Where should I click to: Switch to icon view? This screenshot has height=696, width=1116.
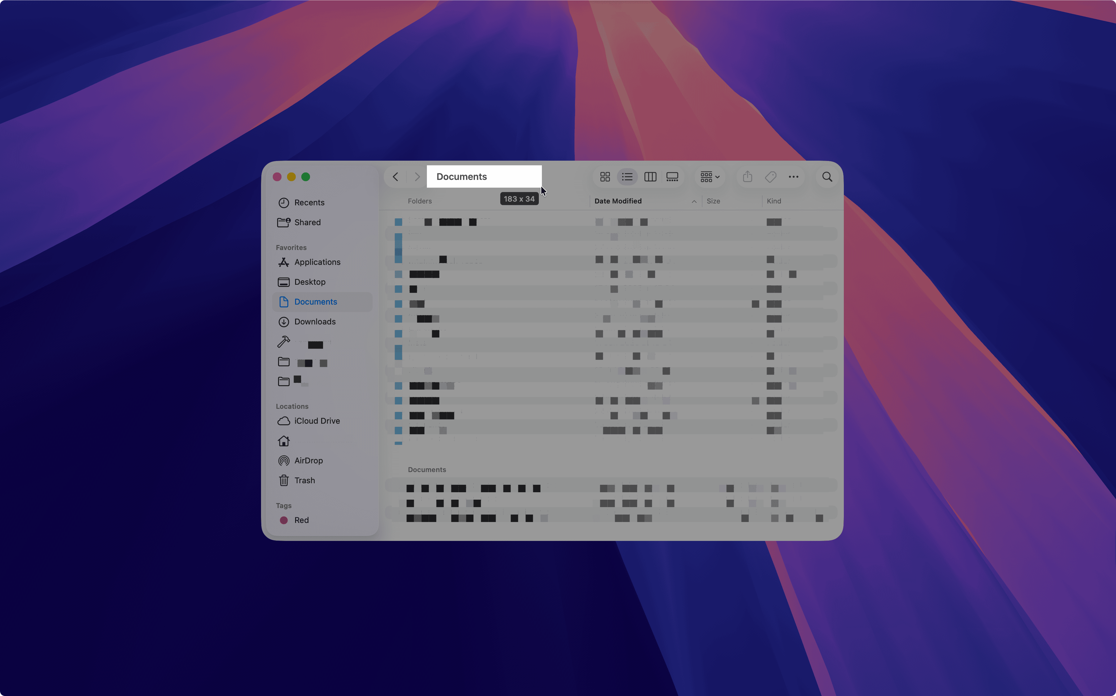tap(605, 177)
